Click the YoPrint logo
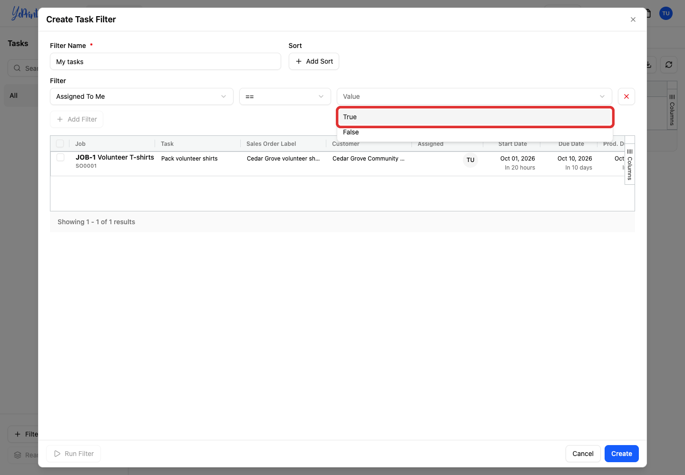The image size is (685, 475). click(x=24, y=13)
